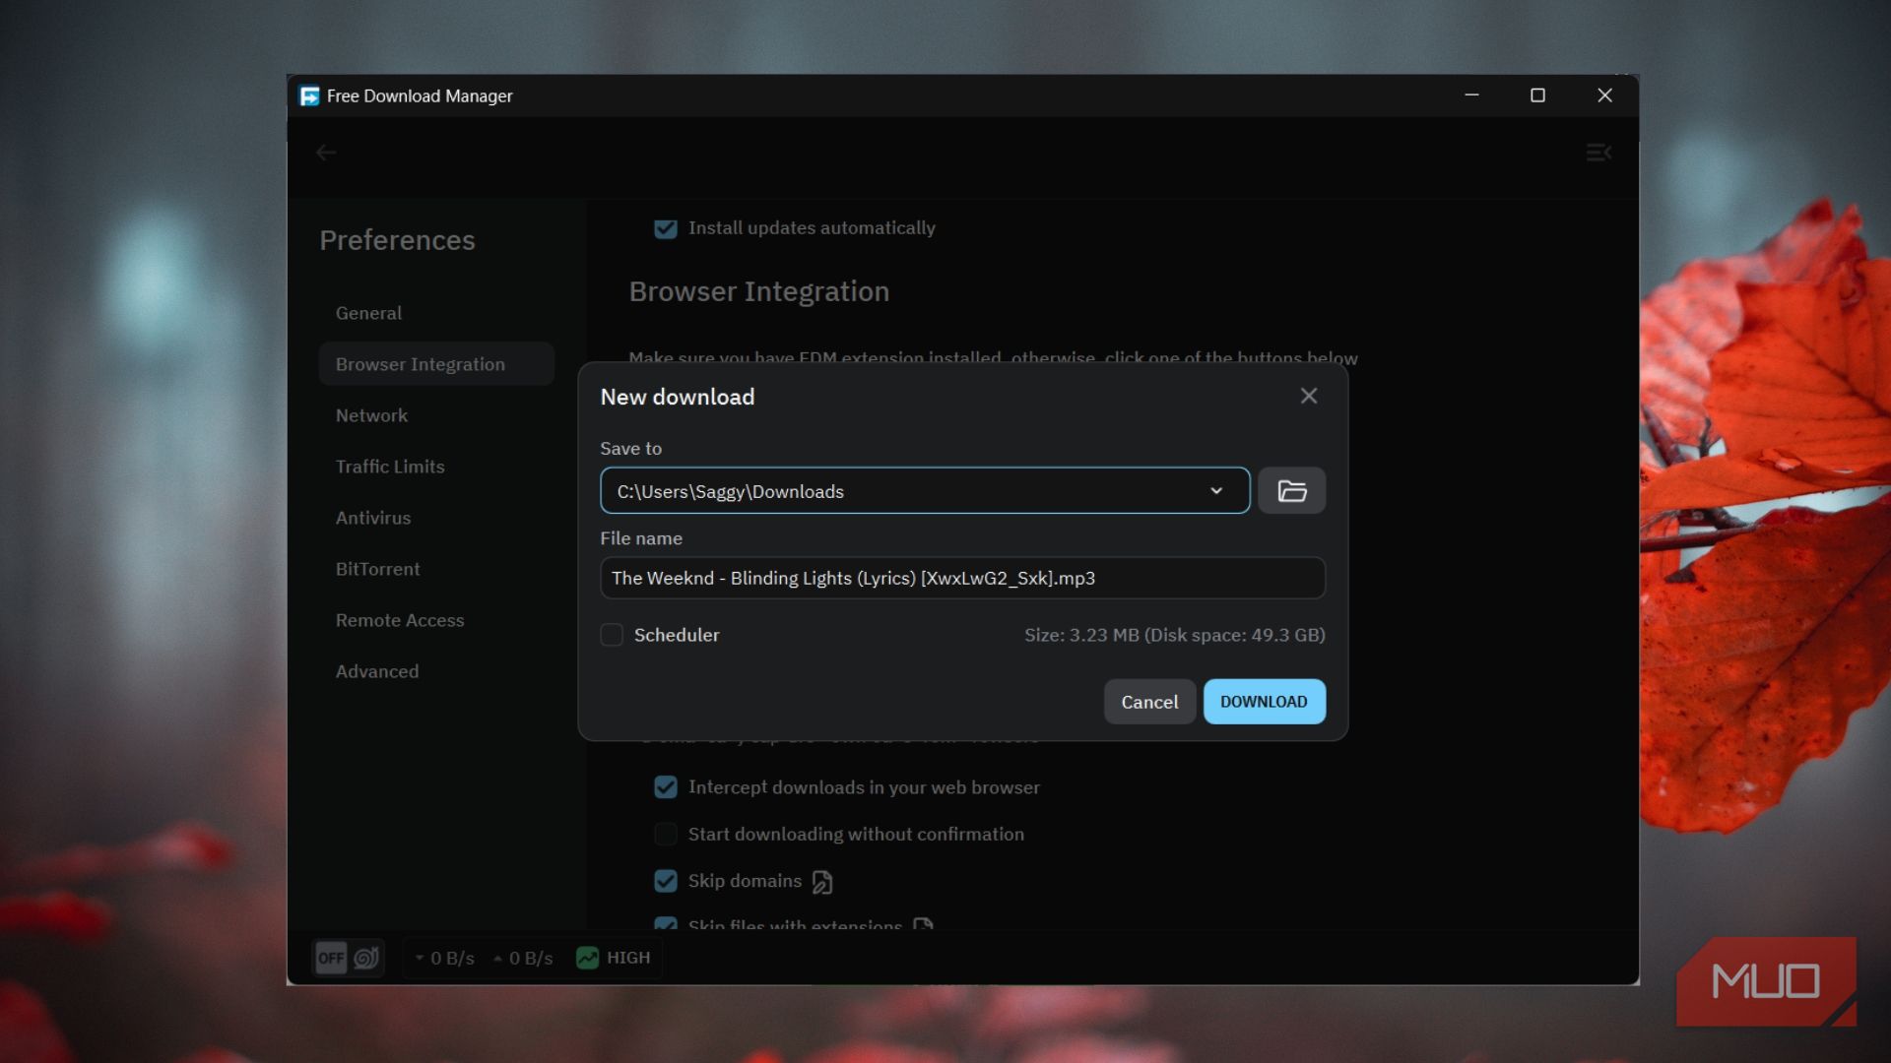Click the Preferences heading

tap(397, 240)
